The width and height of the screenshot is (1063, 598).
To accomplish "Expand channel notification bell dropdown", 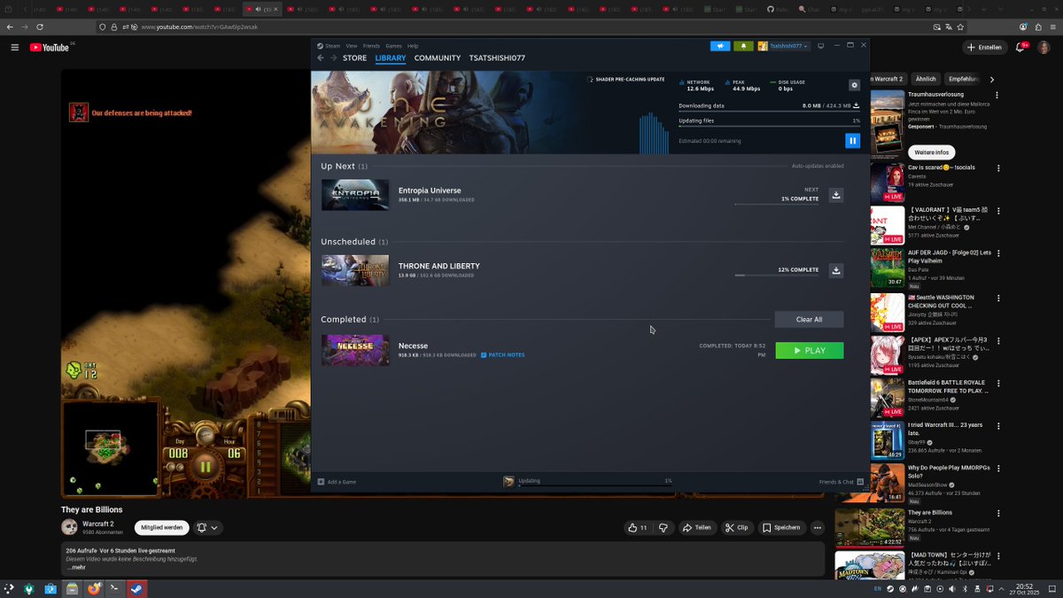I will click(207, 527).
